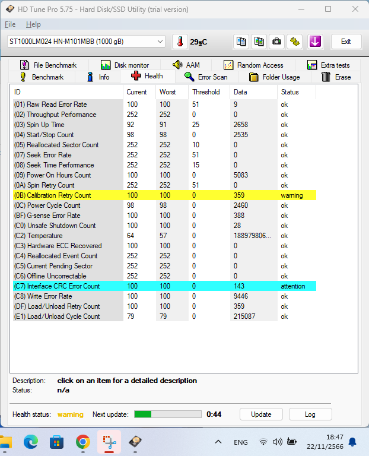Select the (02) Throughput Performance row
369x456 pixels.
[164, 115]
